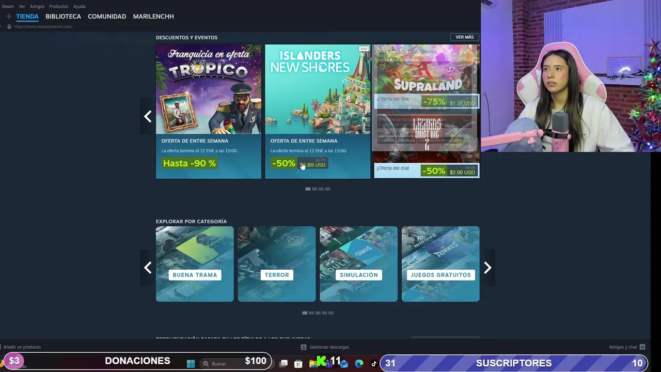Image resolution: width=661 pixels, height=372 pixels.
Task: Switch to the COMUNIDAD tab
Action: point(107,17)
